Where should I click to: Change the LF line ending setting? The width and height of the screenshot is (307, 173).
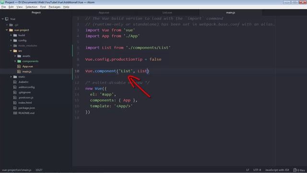tap(248, 170)
